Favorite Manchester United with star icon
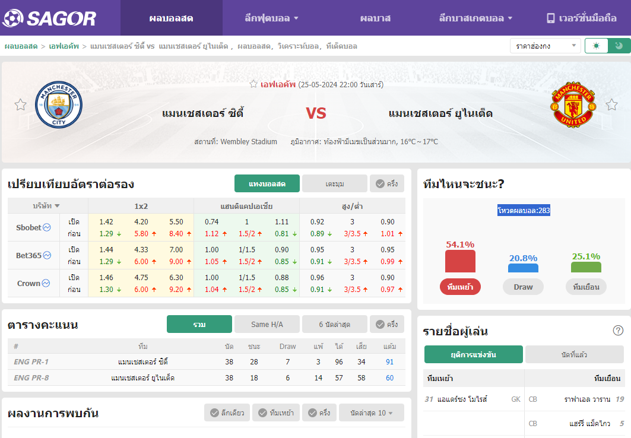Screen dimensions: 631x438 pos(611,105)
